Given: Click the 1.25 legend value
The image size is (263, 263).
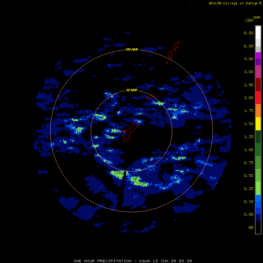Looking at the screenshot, I should tap(249, 137).
